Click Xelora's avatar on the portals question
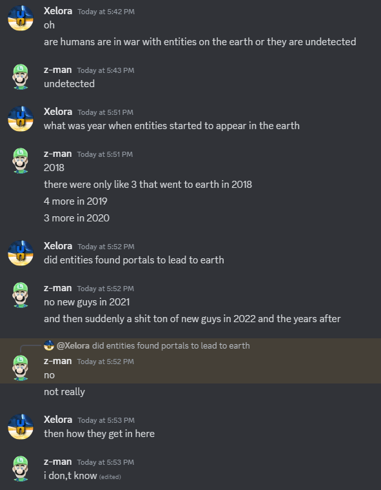The height and width of the screenshot is (490, 381). click(x=21, y=253)
